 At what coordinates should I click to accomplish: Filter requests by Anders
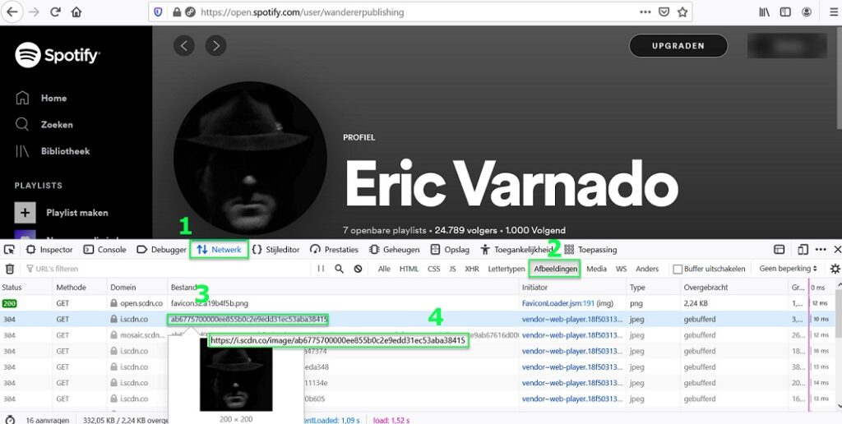646,269
